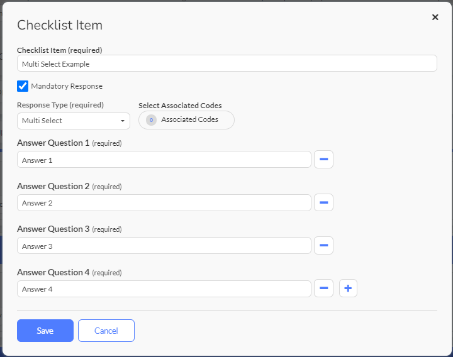Remove Answer Question 1 with its minus button

coord(323,159)
